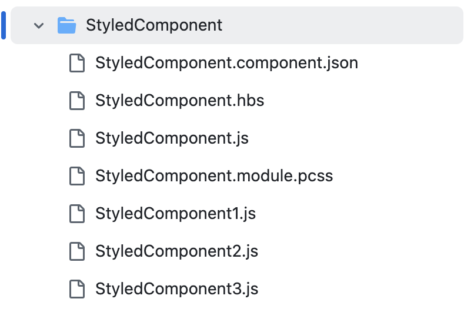Screen dimensions: 474x312
Task: Click blank space right of StyledComponent.hbs
Action: [x=363, y=101]
